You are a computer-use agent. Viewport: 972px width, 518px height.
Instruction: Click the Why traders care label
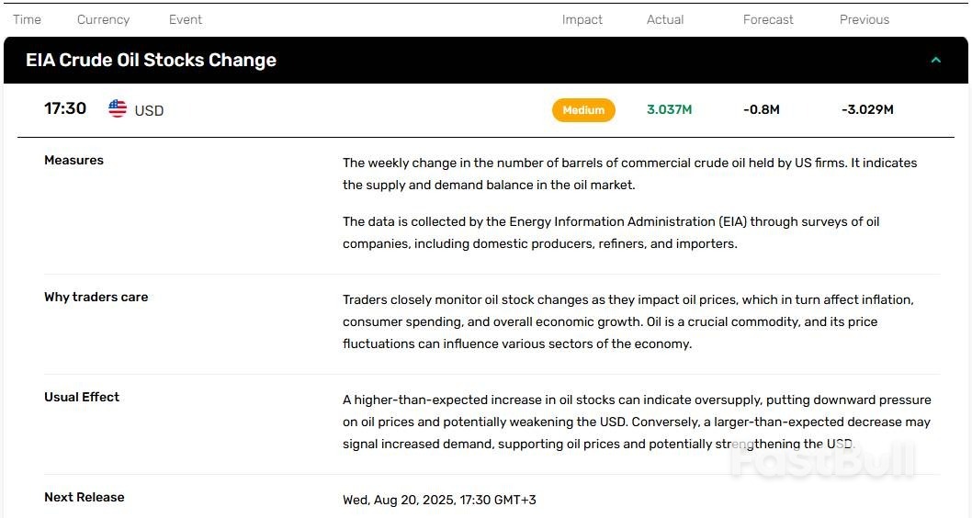[96, 297]
